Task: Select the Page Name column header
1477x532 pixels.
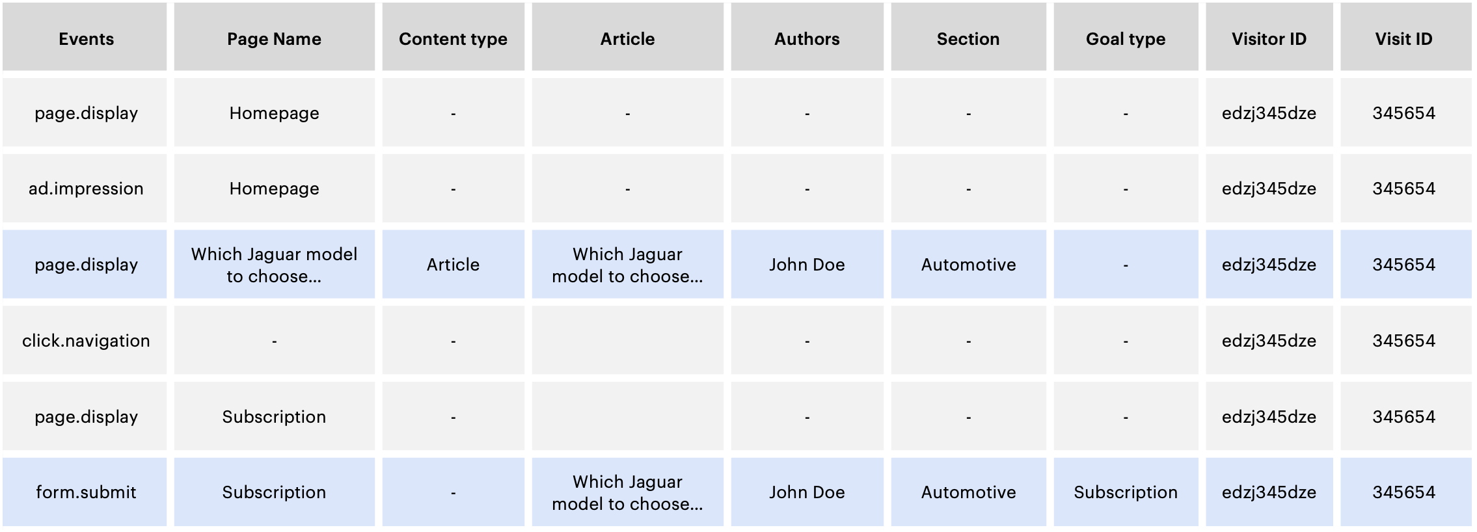Action: click(274, 39)
